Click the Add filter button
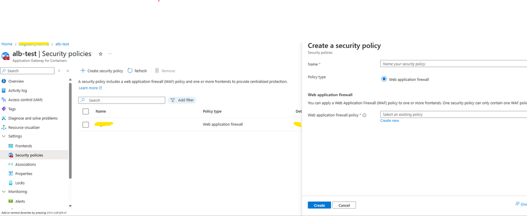The image size is (527, 216). [x=182, y=100]
